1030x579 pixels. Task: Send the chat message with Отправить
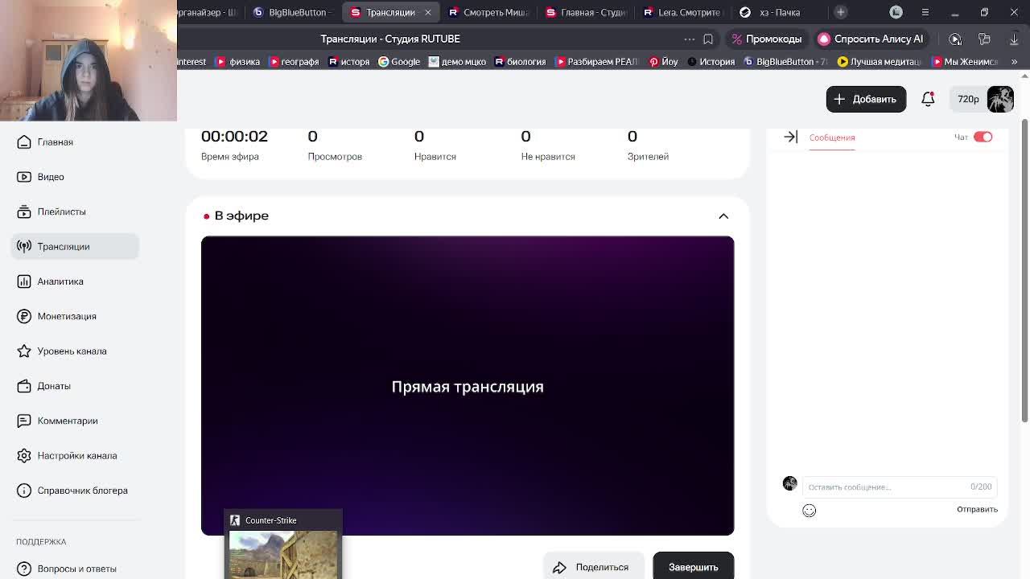[x=977, y=509]
